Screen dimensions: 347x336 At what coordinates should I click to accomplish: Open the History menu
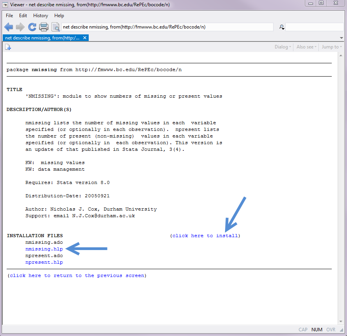(x=41, y=16)
